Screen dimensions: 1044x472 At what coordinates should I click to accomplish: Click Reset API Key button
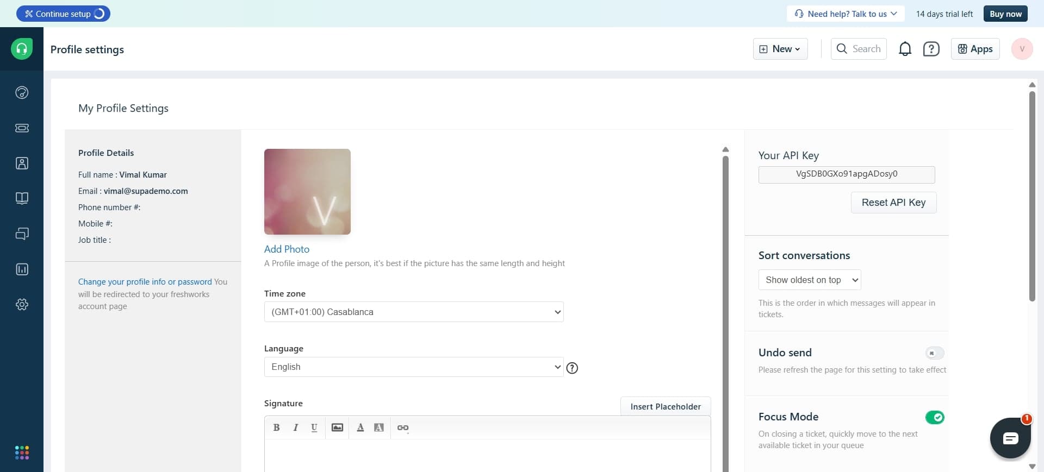[x=893, y=203]
